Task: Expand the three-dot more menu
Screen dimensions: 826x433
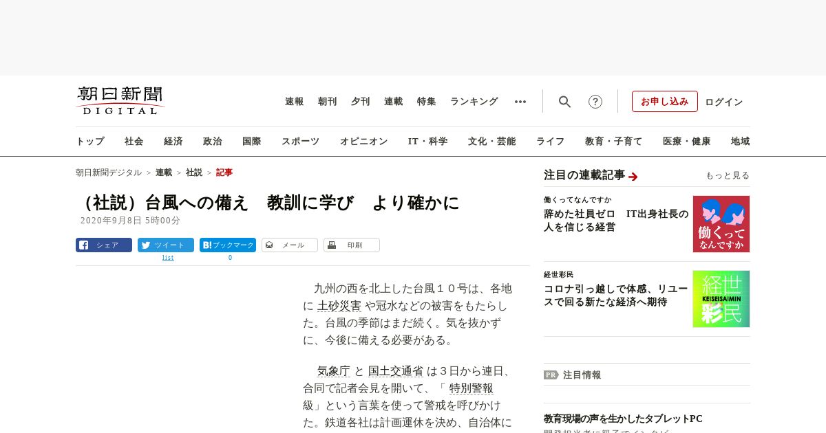Action: (520, 102)
